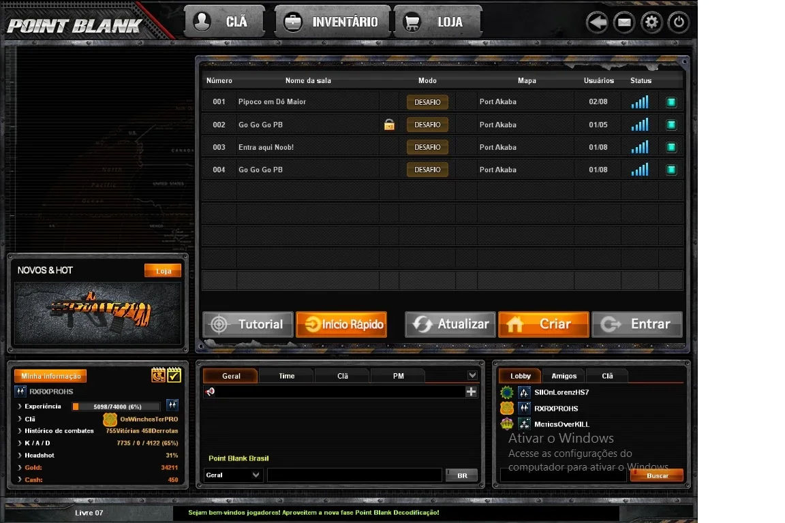
Task: Click green status square of room 002
Action: coord(671,125)
